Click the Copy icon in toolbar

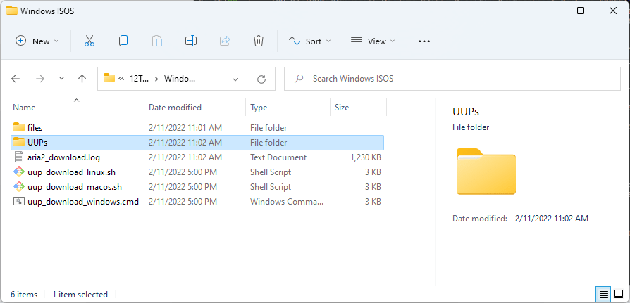(123, 41)
